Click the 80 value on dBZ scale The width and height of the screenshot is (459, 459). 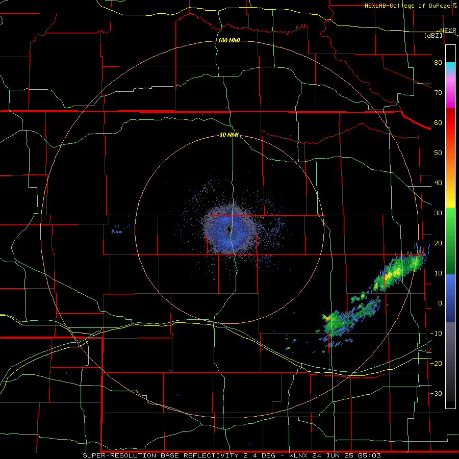point(438,62)
